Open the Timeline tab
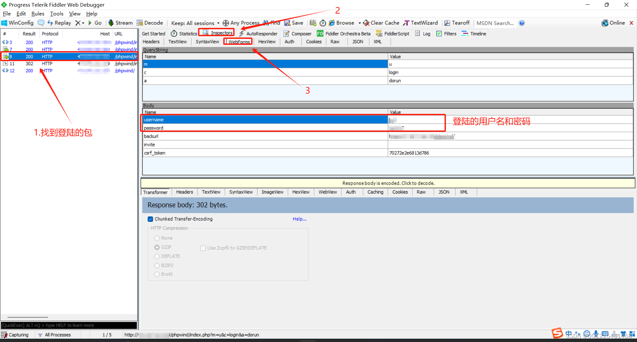This screenshot has width=637, height=342. (474, 34)
